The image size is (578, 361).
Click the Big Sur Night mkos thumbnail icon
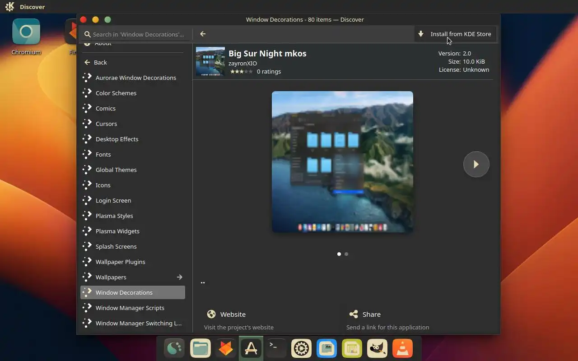coord(210,61)
